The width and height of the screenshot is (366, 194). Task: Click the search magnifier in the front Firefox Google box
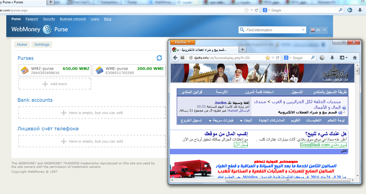[x=313, y=58]
